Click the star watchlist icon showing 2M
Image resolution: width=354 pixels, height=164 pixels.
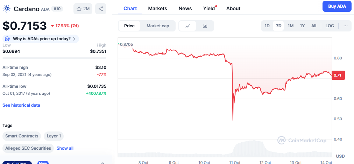click(x=83, y=9)
